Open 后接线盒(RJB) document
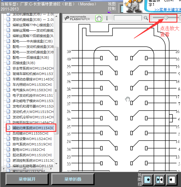Image resolution: width=181 pixels, height=187 pixels. 24,63
